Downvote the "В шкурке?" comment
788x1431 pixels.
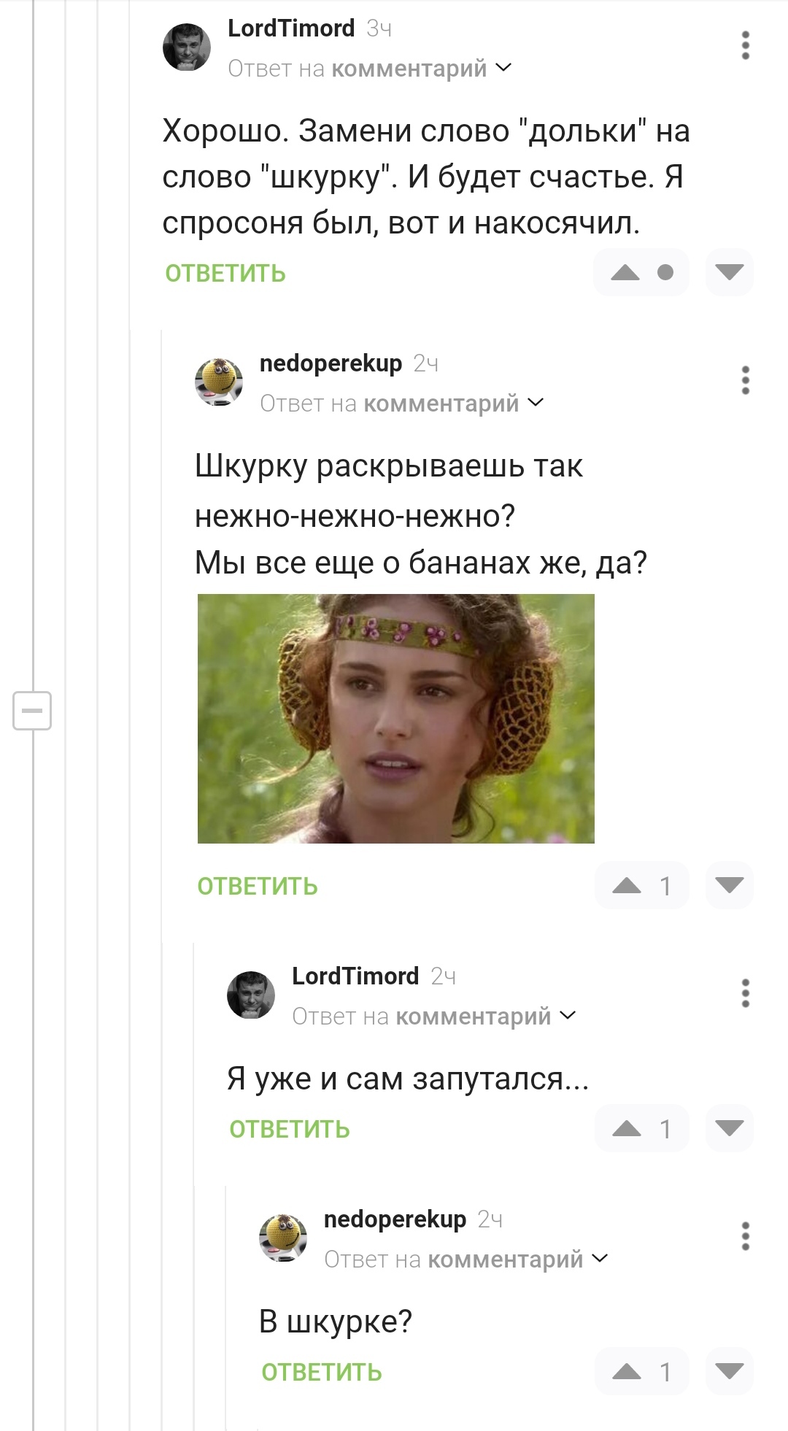729,1372
